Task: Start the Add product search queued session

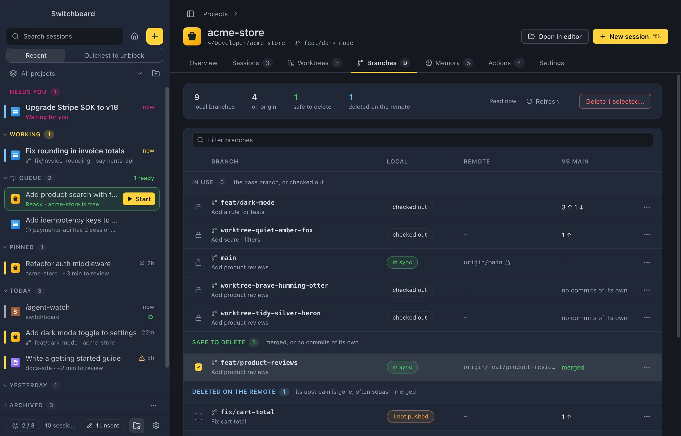Action: (x=139, y=199)
